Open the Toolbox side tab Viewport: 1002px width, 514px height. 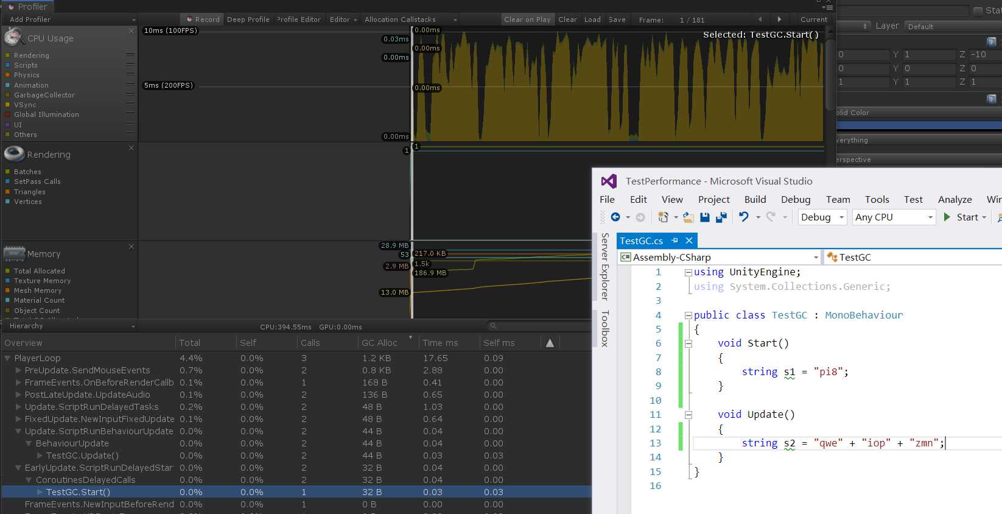click(604, 328)
